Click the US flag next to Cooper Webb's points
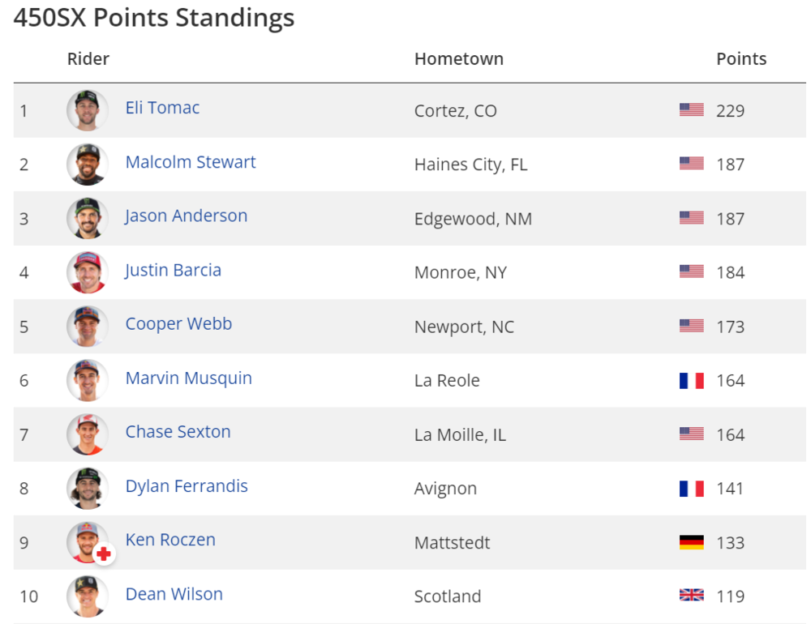This screenshot has width=811, height=624. [x=691, y=326]
